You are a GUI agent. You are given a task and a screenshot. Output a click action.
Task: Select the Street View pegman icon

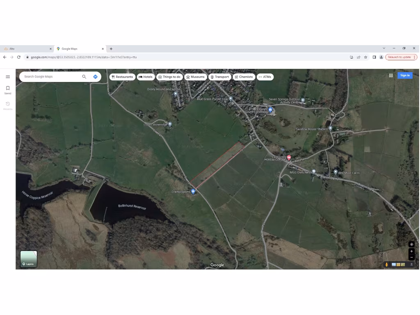[x=386, y=265]
